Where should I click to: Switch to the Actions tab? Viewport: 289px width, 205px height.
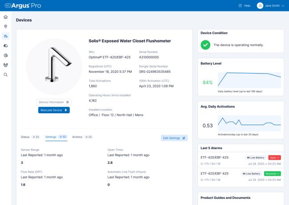(77, 137)
